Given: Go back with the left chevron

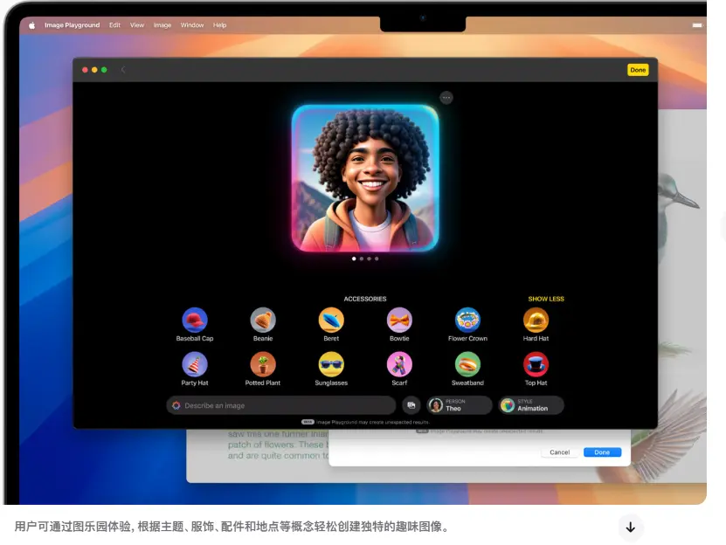Looking at the screenshot, I should coord(123,70).
